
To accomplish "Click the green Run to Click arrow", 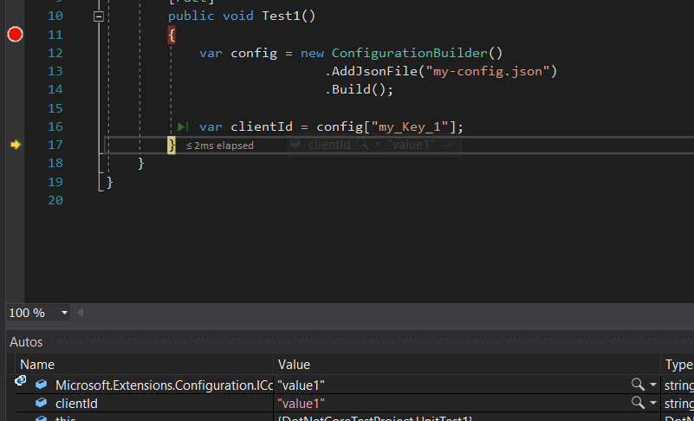I will (x=183, y=127).
